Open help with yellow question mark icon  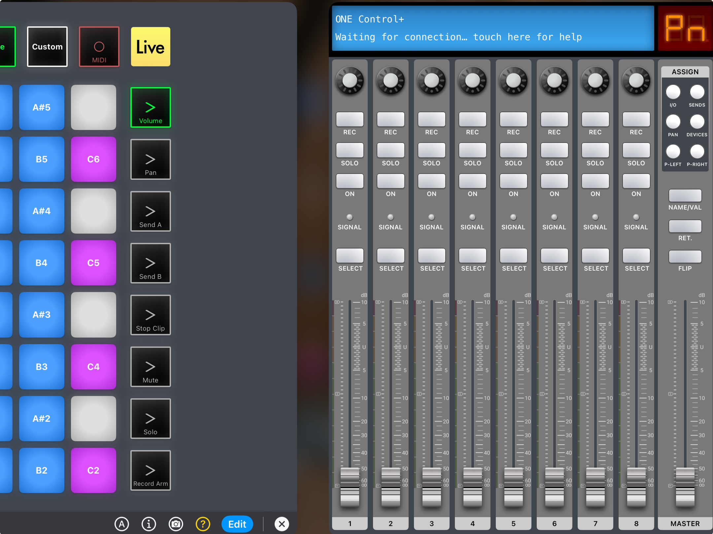(203, 524)
